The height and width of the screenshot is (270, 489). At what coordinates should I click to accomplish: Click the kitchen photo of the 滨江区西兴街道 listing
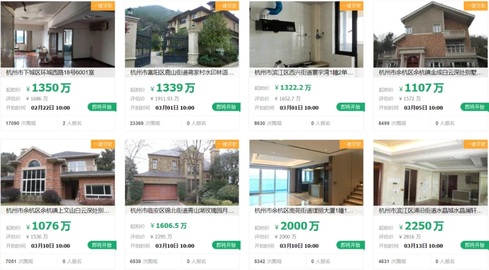(306, 34)
